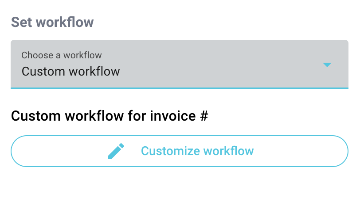This screenshot has width=360, height=198.
Task: Click the Customize workflow button
Action: tap(180, 151)
